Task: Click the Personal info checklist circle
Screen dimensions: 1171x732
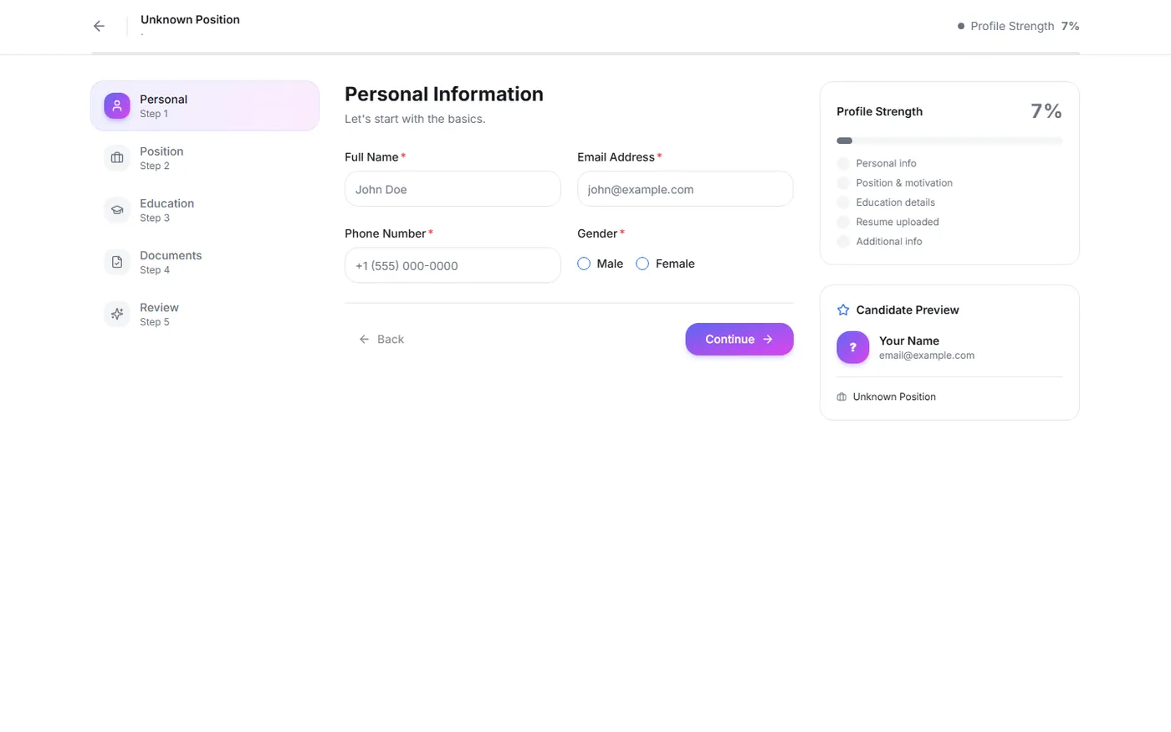Action: click(x=843, y=163)
